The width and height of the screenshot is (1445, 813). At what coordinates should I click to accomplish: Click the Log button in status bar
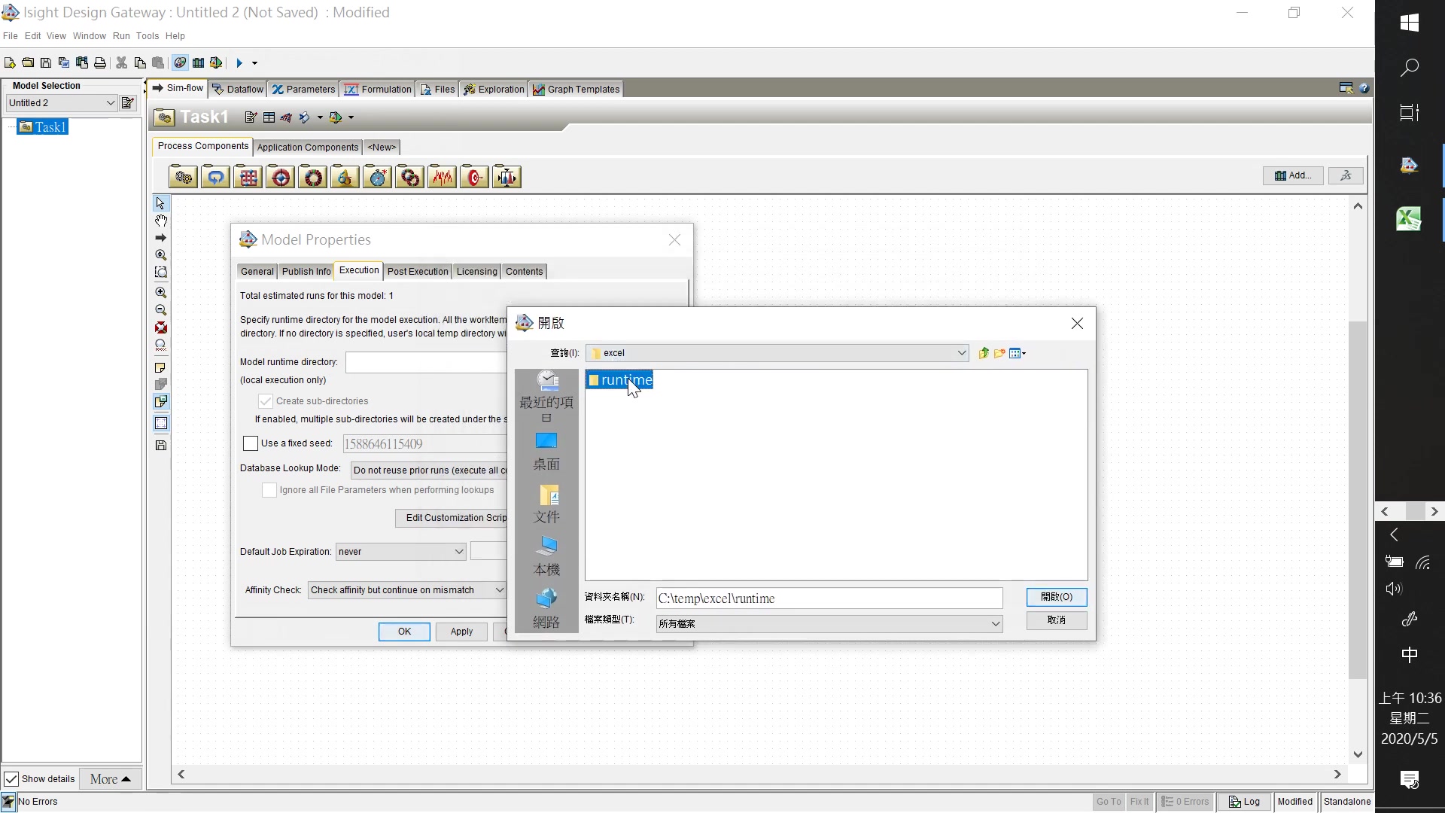tap(1244, 802)
